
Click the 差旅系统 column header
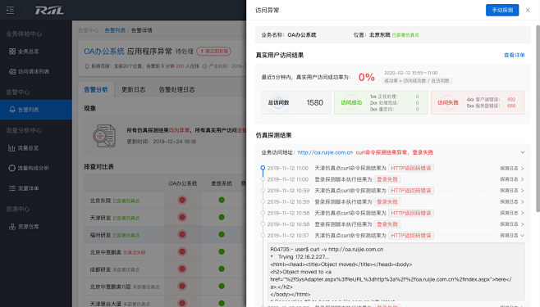click(222, 183)
